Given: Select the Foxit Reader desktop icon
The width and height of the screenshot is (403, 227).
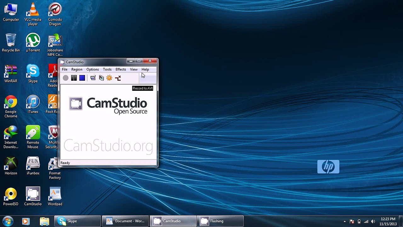Looking at the screenshot, I should click(52, 104).
